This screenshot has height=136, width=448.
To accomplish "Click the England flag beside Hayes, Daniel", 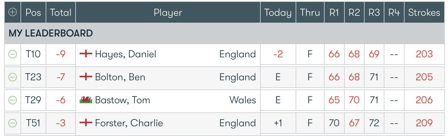I will (x=86, y=54).
